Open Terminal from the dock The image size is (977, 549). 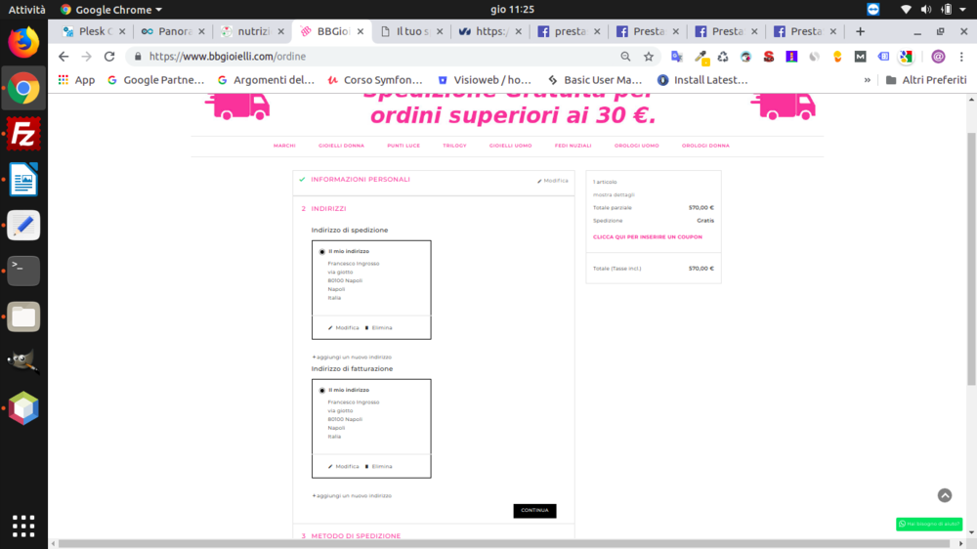pyautogui.click(x=23, y=271)
